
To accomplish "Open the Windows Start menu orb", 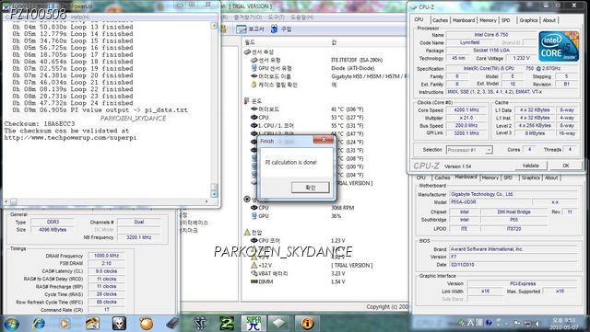I will click(11, 324).
